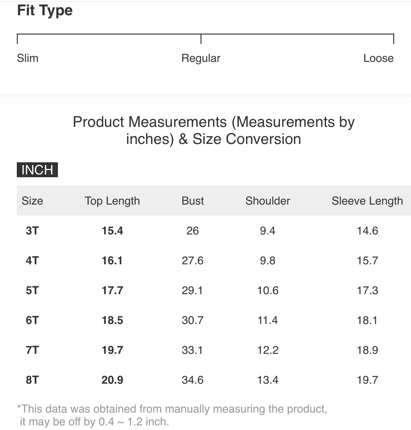Image resolution: width=411 pixels, height=430 pixels.
Task: Select the Top Length column header
Action: [x=112, y=201]
